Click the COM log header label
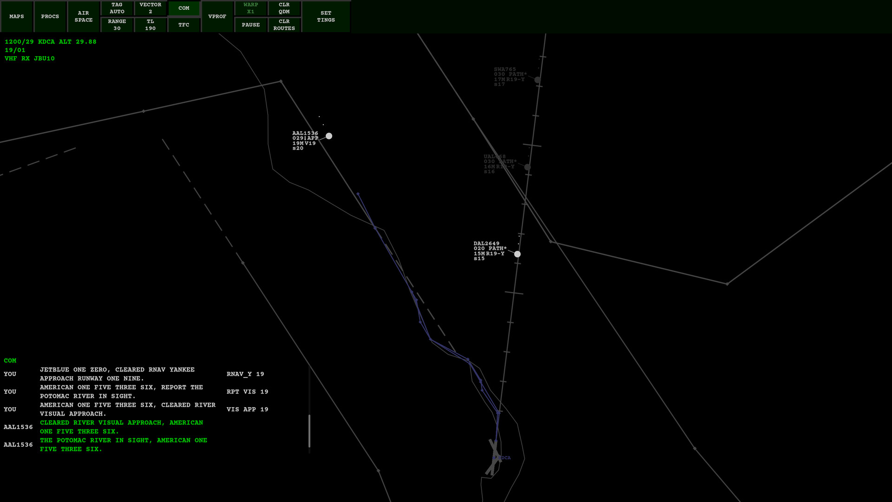Screen dimensions: 892x502 [10, 361]
